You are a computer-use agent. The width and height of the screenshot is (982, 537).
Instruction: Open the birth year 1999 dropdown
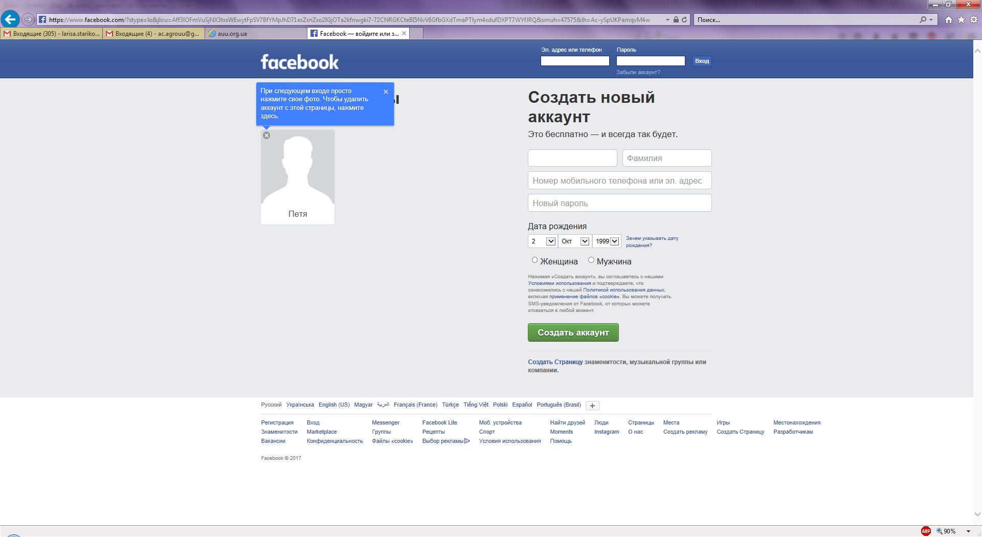[x=607, y=241]
